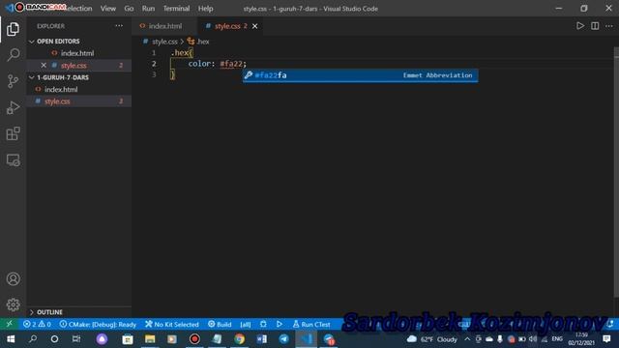Open the Accounts menu icon
619x348 pixels.
(13, 279)
